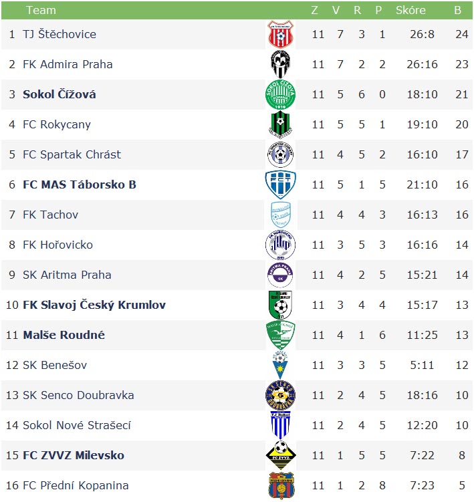The image size is (474, 502).
Task: Open FK Slavoj Český Krumlov team link
Action: pyautogui.click(x=94, y=305)
